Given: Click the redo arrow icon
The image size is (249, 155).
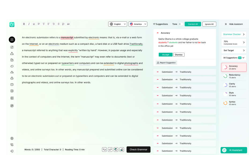Looking at the screenshot, I should coord(110,149).
